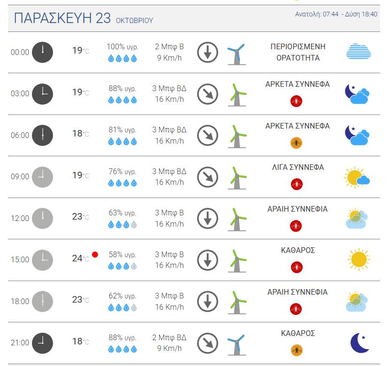Click the red max temperature dot at 15:00
Viewport: 389px width, 366px height.
click(95, 254)
